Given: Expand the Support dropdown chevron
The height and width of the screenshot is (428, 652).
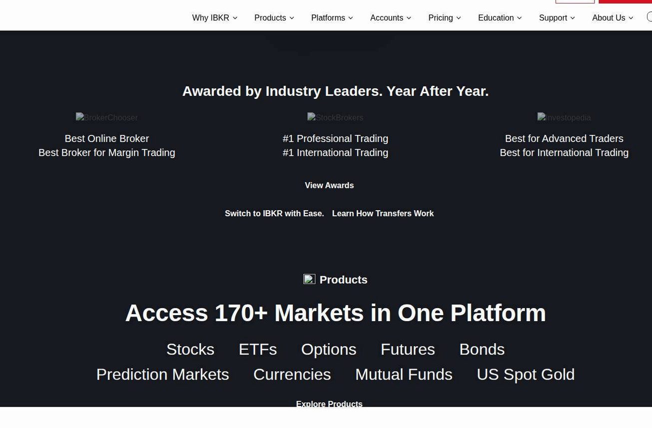Looking at the screenshot, I should [x=573, y=18].
